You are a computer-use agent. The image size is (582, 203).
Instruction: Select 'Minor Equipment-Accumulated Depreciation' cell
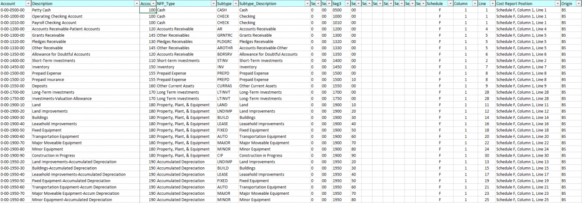[85, 199]
